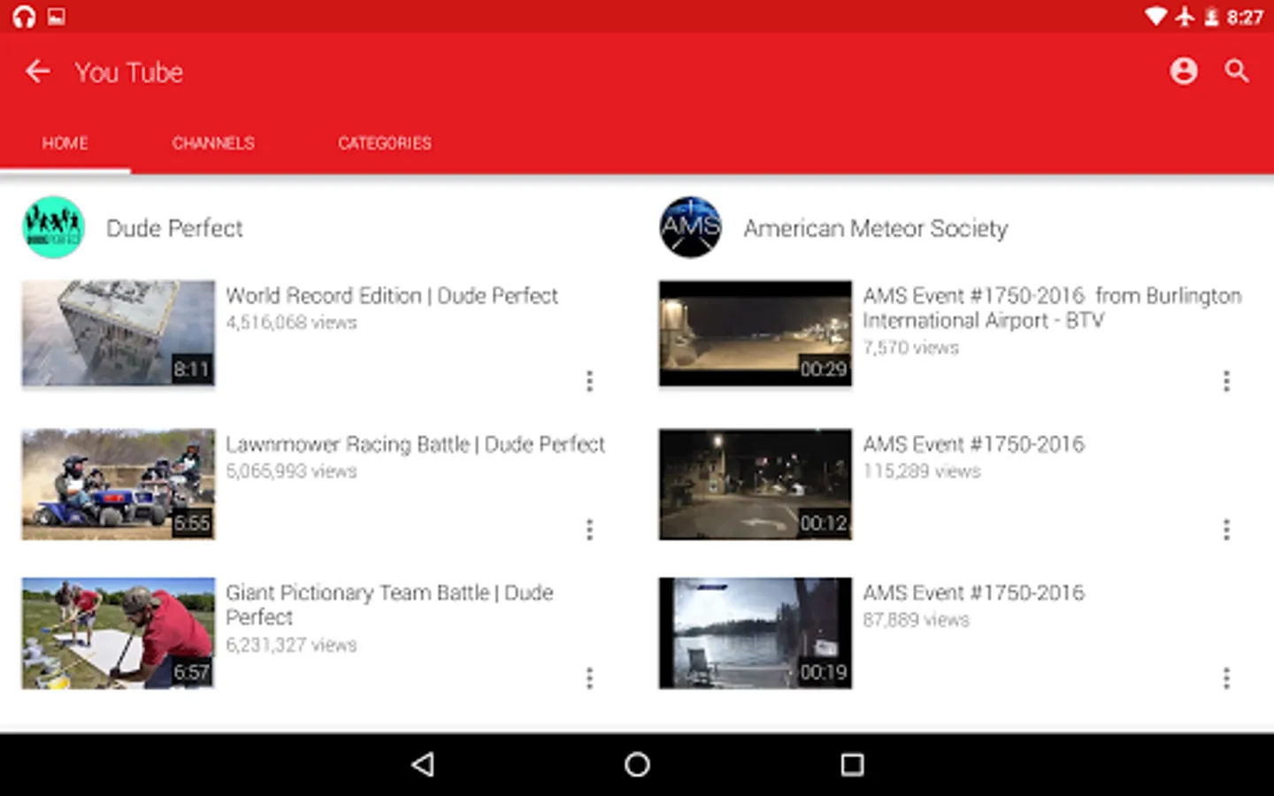Viewport: 1274px width, 796px height.
Task: Select the 7,570 views text
Action: coord(910,348)
